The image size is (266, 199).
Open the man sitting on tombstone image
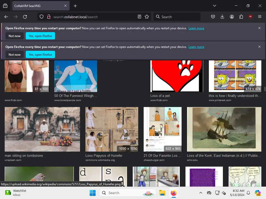pyautogui.click(x=42, y=129)
